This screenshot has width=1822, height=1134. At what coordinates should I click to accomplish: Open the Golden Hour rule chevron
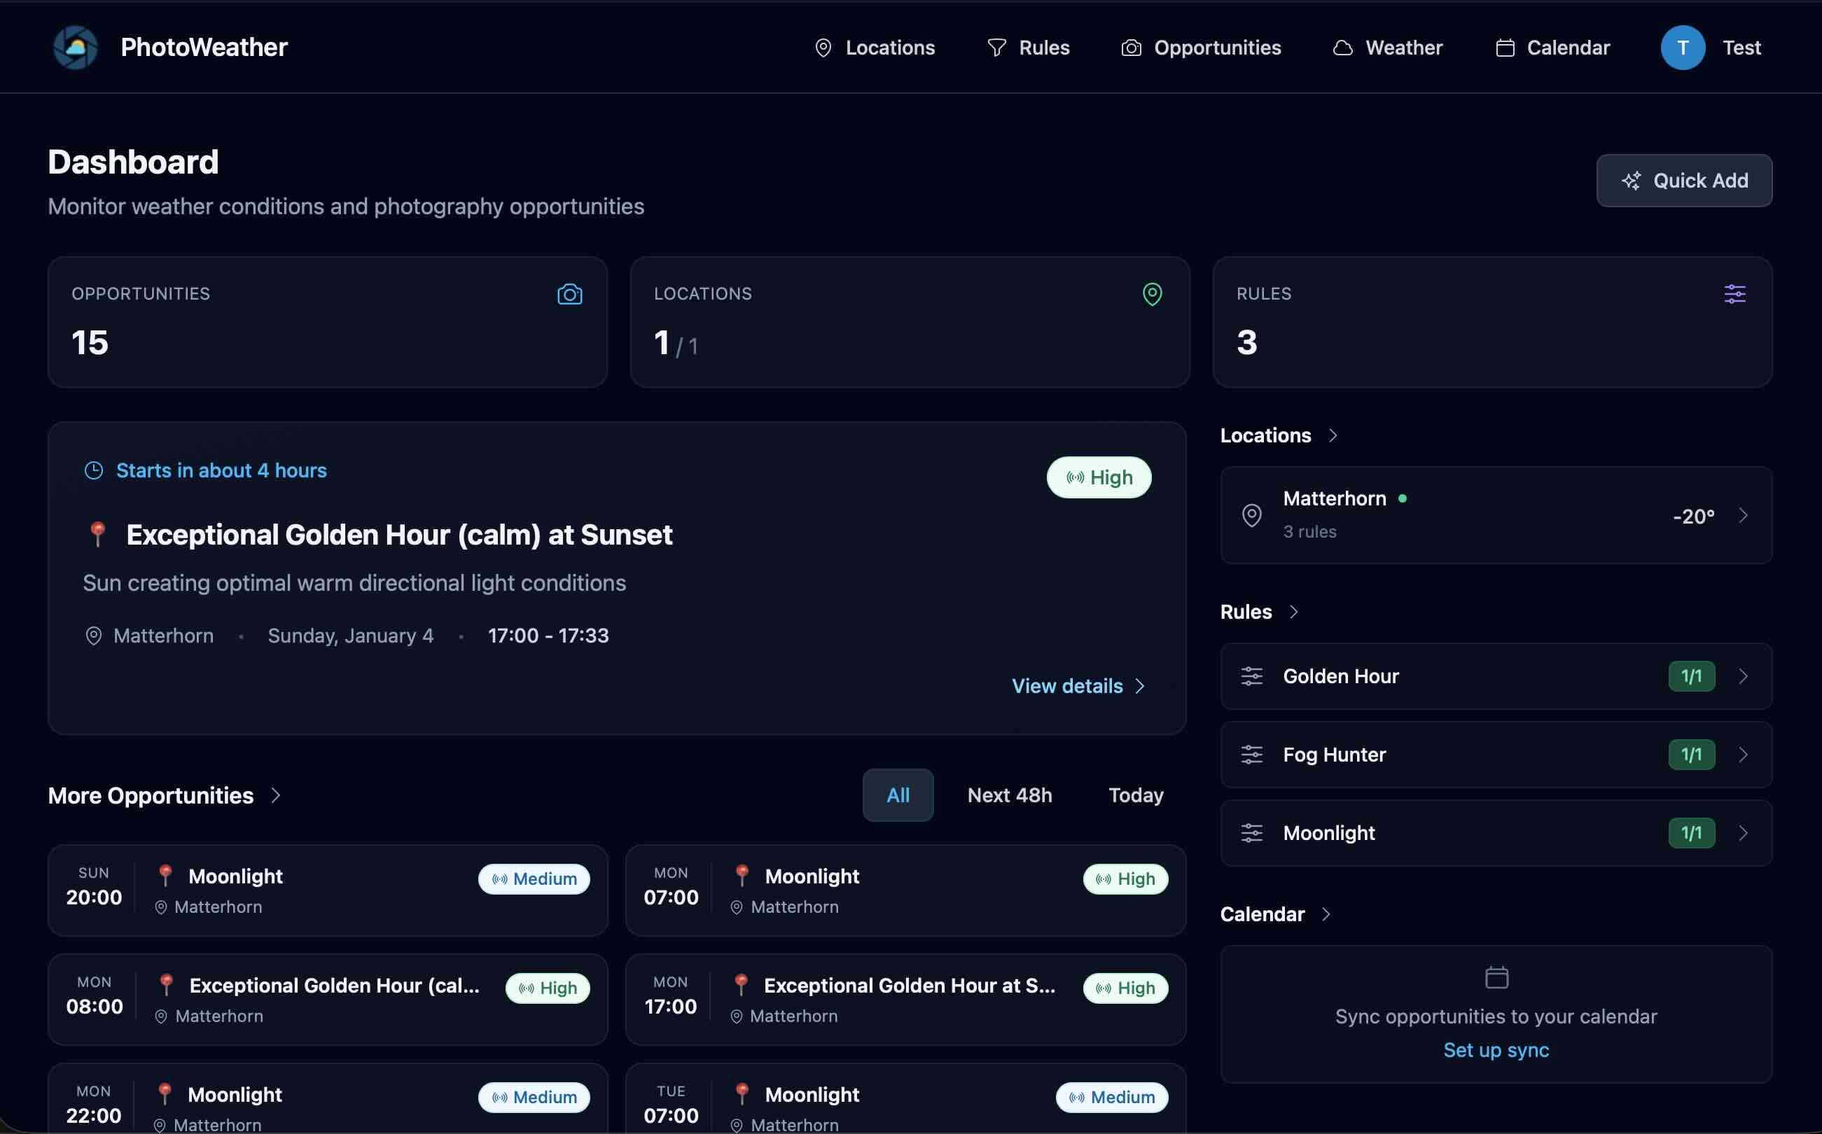pos(1742,676)
